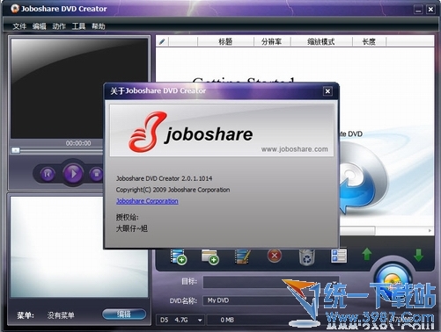Click the 00:00:00 time display
This screenshot has width=441, height=332.
tap(78, 143)
